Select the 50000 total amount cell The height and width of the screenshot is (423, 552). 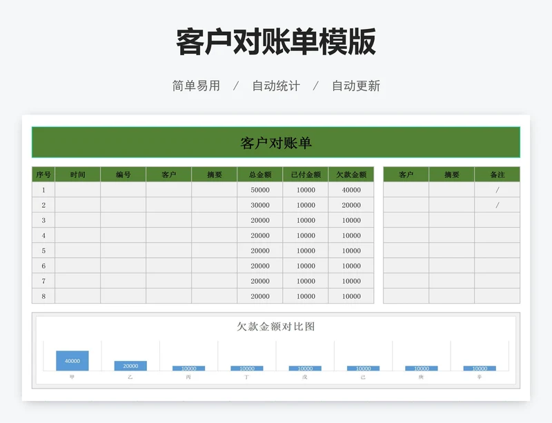(x=260, y=190)
